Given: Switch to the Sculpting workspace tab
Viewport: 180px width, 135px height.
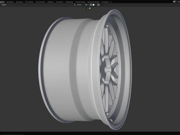Looking at the screenshot, I should pyautogui.click(x=19, y=2).
